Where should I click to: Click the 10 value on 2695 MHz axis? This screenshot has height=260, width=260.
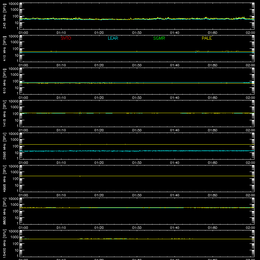pos(17,153)
